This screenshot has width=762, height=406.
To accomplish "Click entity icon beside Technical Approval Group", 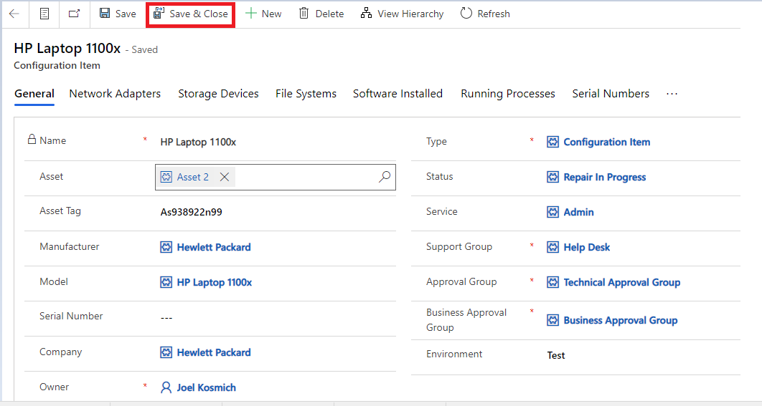I will [552, 282].
